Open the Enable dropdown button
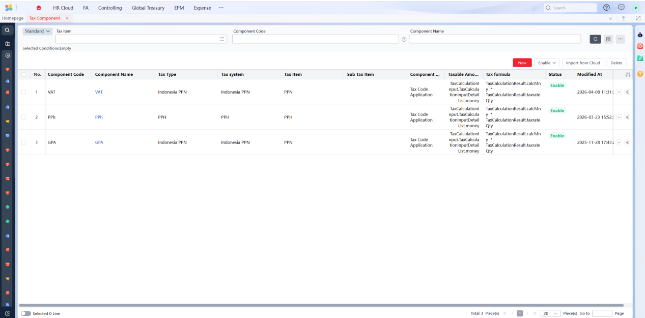This screenshot has height=318, width=645. click(547, 63)
